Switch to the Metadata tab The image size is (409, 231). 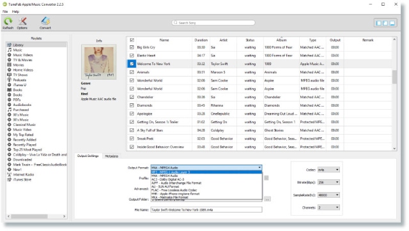pos(112,156)
